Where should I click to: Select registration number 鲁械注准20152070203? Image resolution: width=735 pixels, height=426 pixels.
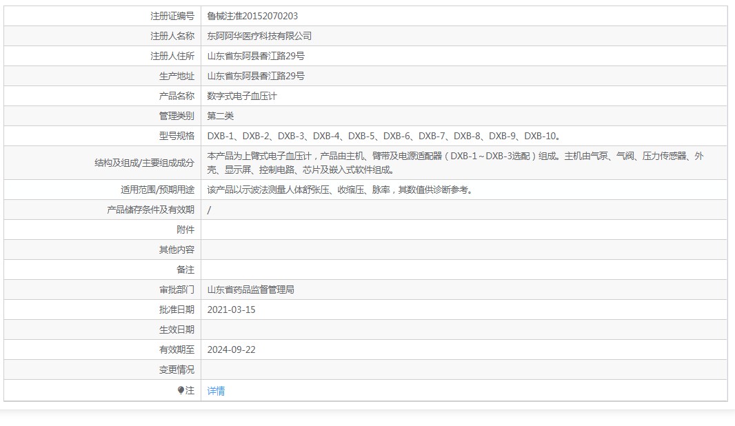coord(252,16)
